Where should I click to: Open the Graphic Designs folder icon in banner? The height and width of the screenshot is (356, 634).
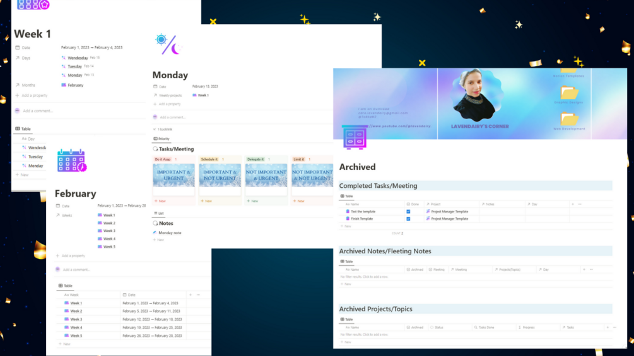[569, 93]
